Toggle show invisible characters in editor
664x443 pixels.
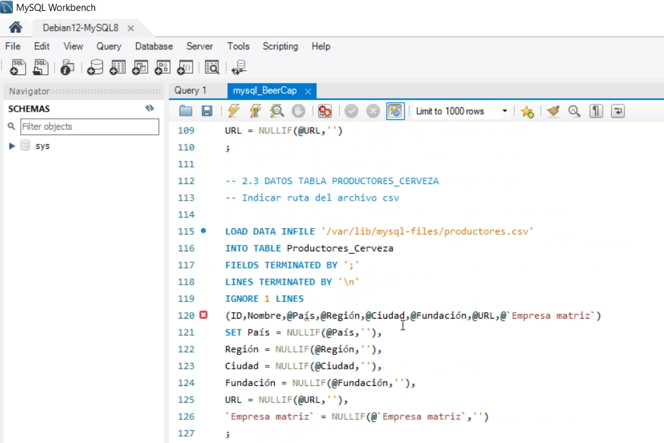pyautogui.click(x=595, y=110)
